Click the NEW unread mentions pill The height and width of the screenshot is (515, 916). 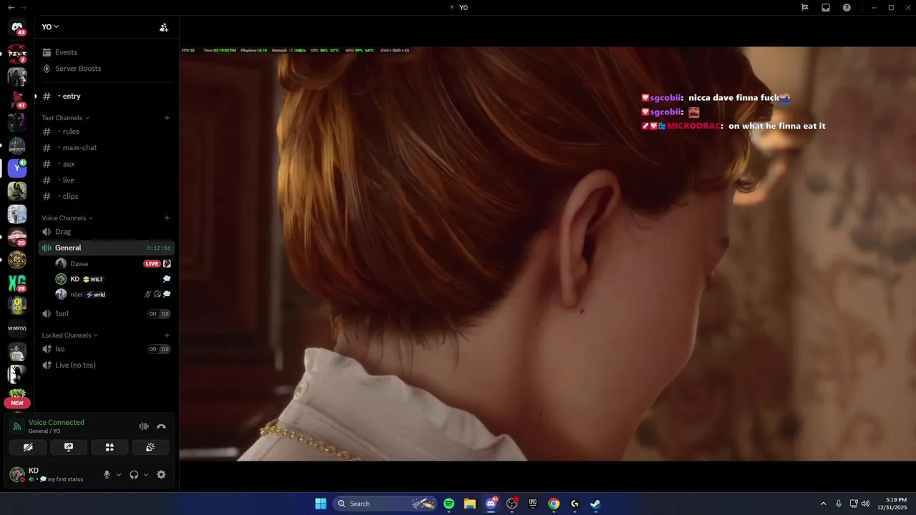pyautogui.click(x=17, y=403)
